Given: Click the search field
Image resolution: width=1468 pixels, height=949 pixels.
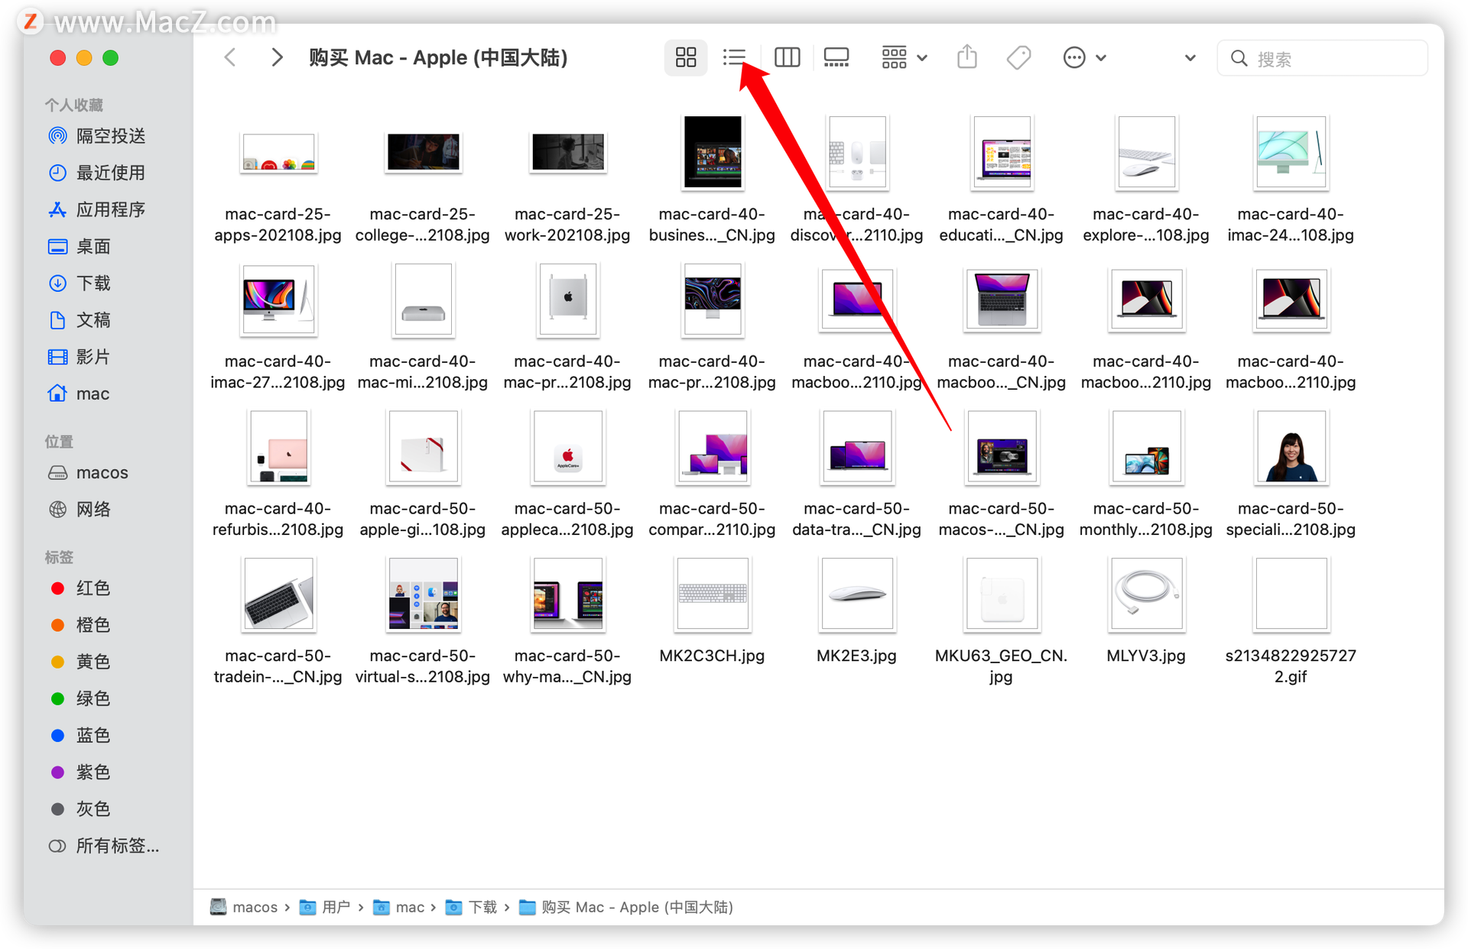Looking at the screenshot, I should (x=1322, y=58).
